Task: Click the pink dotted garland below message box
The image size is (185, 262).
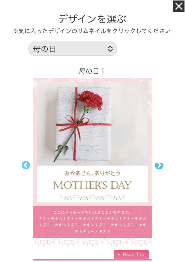Action: [92, 242]
